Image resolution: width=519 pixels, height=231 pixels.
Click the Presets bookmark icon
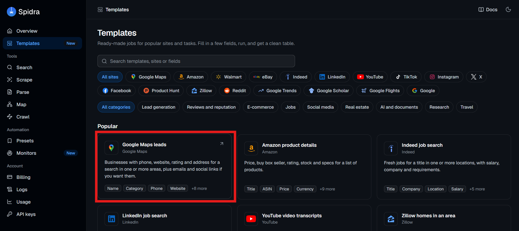click(10, 141)
